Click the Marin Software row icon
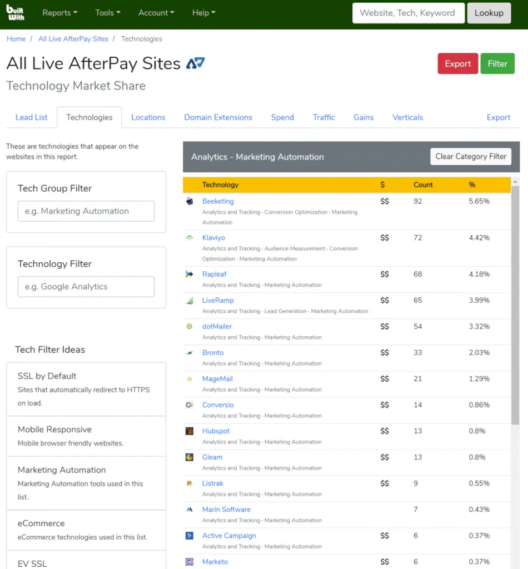This screenshot has width=528, height=569. point(190,510)
